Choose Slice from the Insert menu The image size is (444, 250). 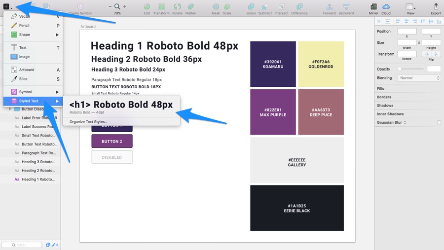(x=33, y=79)
